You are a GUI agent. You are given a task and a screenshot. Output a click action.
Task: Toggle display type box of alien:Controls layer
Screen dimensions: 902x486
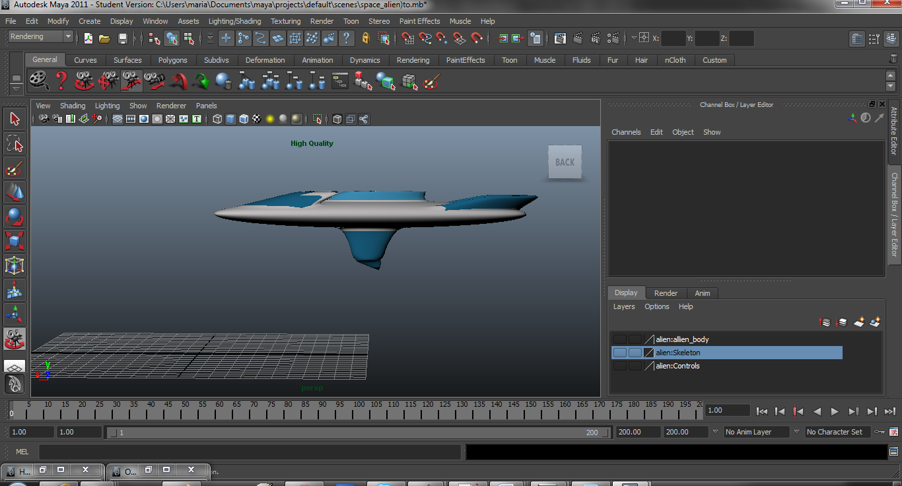pyautogui.click(x=635, y=366)
